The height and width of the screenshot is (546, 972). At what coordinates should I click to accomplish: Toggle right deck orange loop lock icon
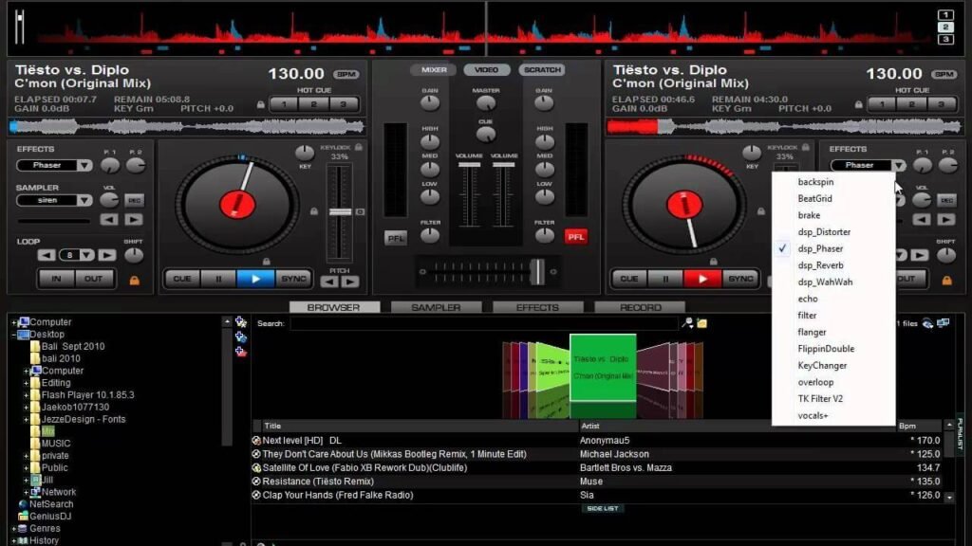click(x=946, y=281)
